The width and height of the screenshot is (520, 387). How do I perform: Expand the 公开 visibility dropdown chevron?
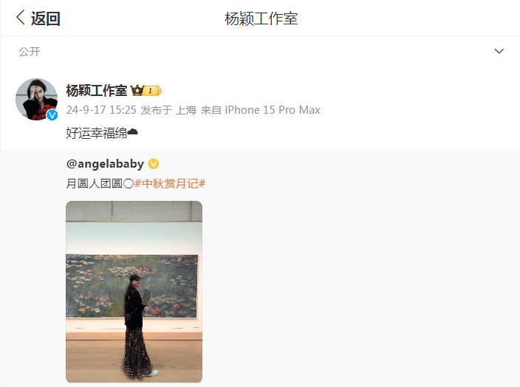(x=499, y=51)
